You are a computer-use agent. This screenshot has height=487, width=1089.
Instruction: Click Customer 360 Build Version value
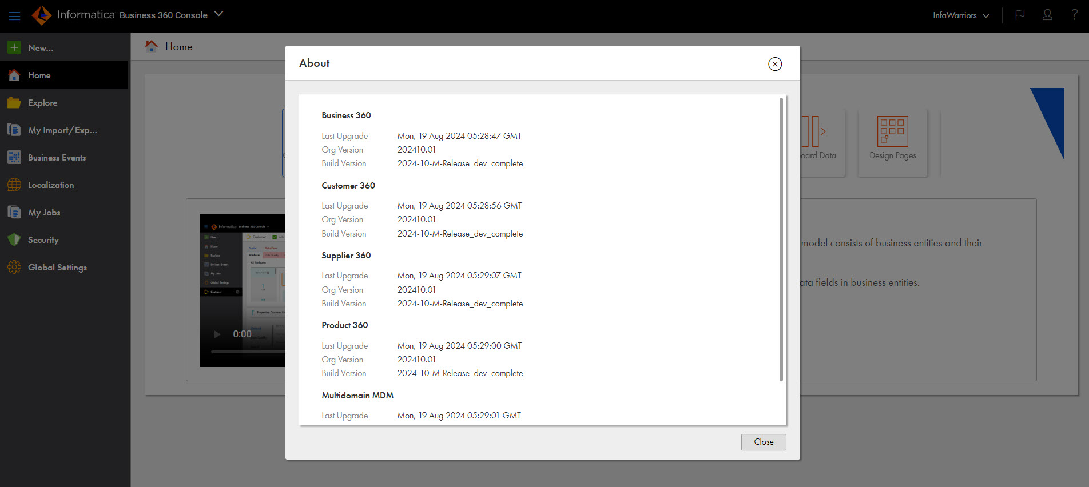click(460, 234)
